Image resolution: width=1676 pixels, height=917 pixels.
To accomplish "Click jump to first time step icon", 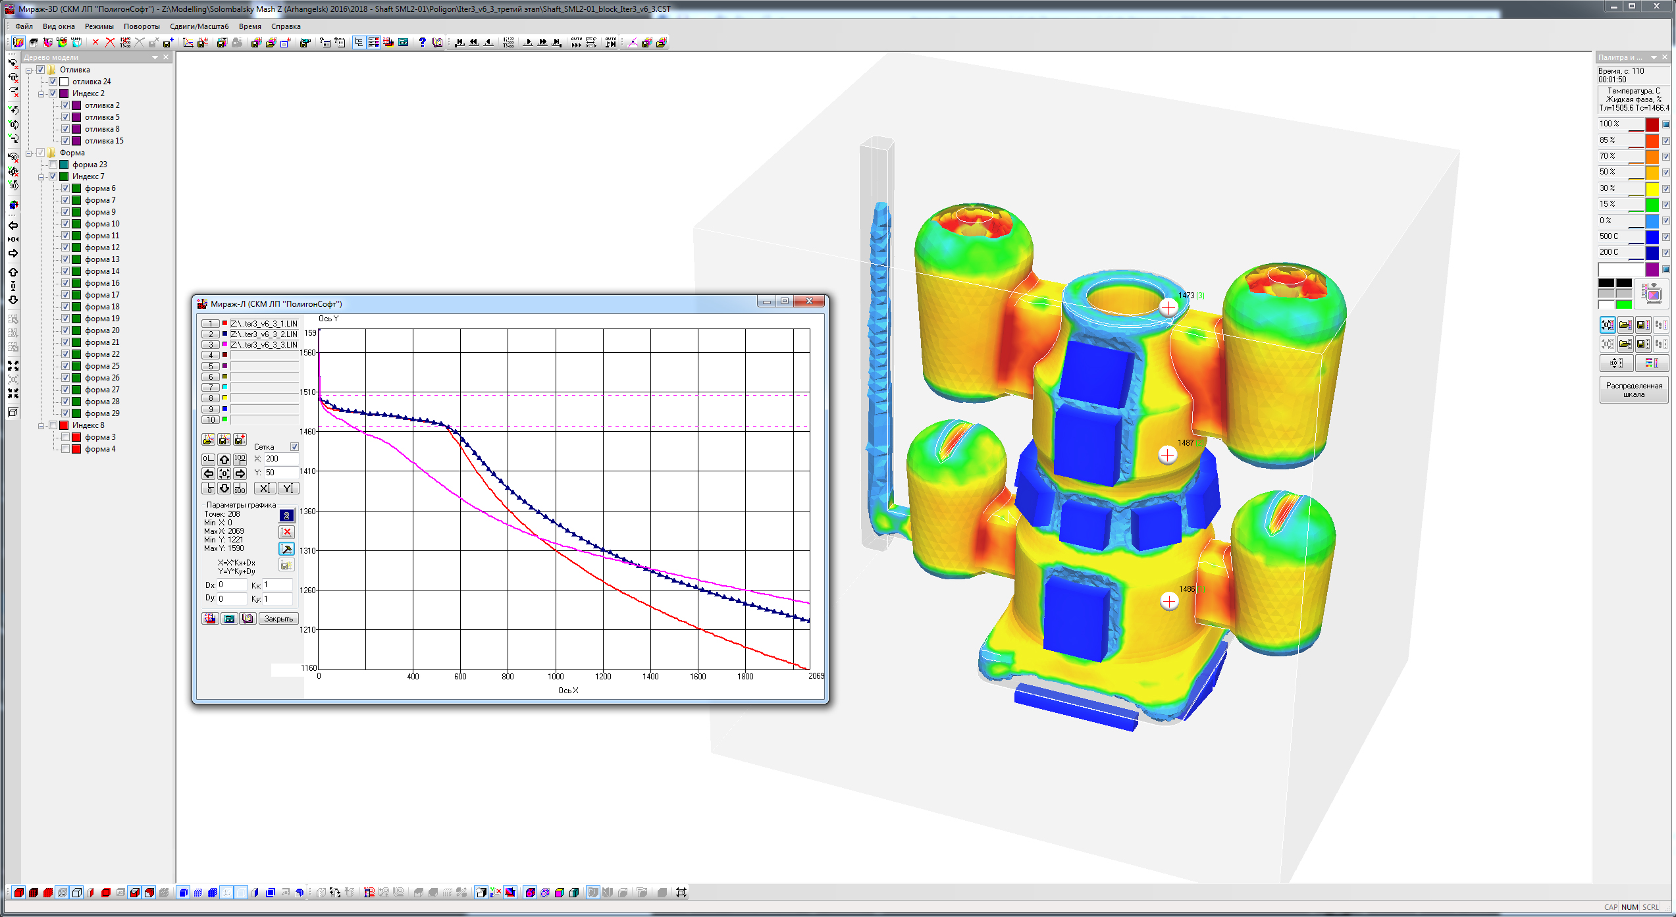I will [459, 43].
